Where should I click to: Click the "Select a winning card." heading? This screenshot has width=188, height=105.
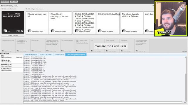tap(9, 6)
